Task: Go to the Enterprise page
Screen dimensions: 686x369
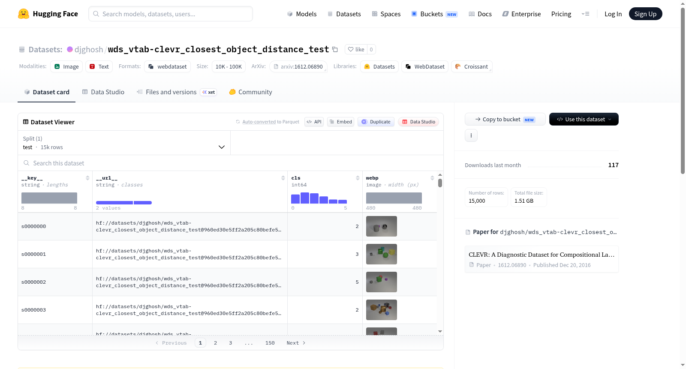Action: pyautogui.click(x=521, y=14)
